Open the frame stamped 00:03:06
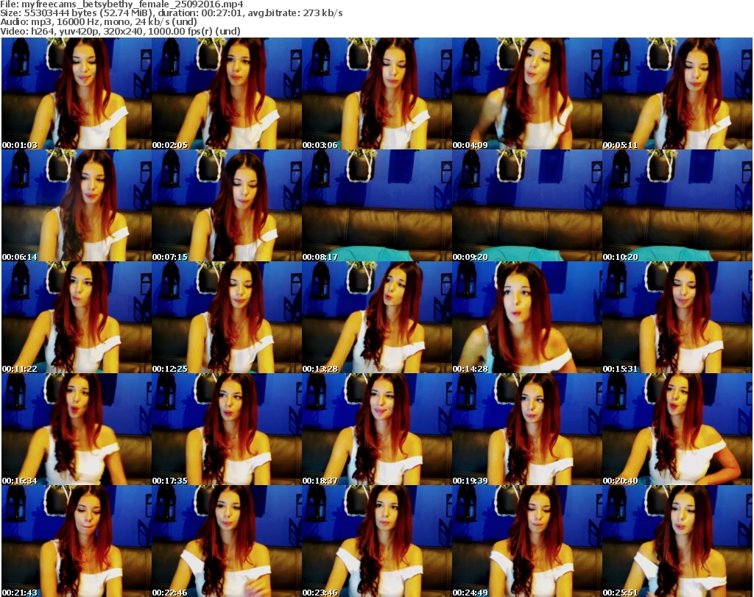Screen dimensions: 754x597 coord(377,93)
